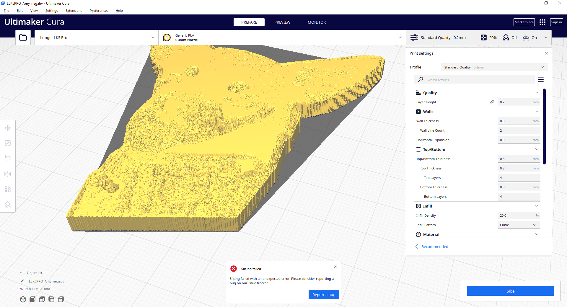Open the Infill Pattern dropdown showing Cubic

coord(519,225)
